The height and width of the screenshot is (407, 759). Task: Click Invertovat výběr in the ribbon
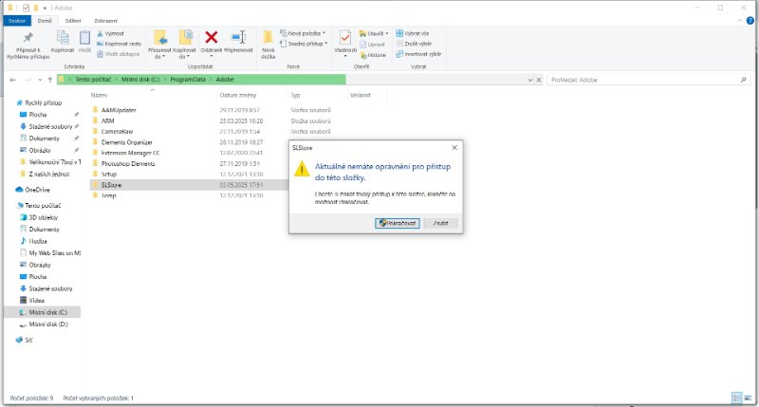[418, 54]
